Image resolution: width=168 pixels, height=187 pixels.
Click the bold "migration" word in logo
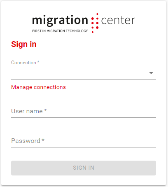click(60, 21)
